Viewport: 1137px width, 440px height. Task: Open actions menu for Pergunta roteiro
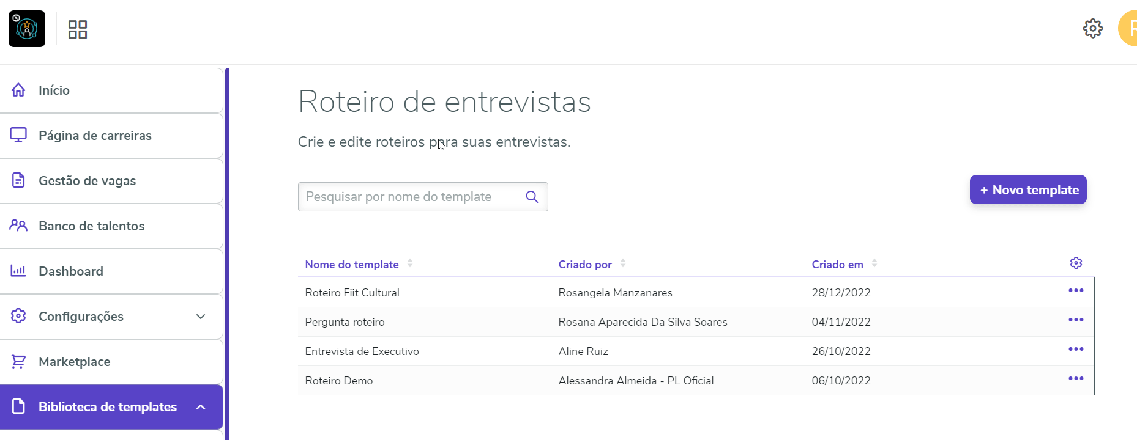(x=1076, y=320)
